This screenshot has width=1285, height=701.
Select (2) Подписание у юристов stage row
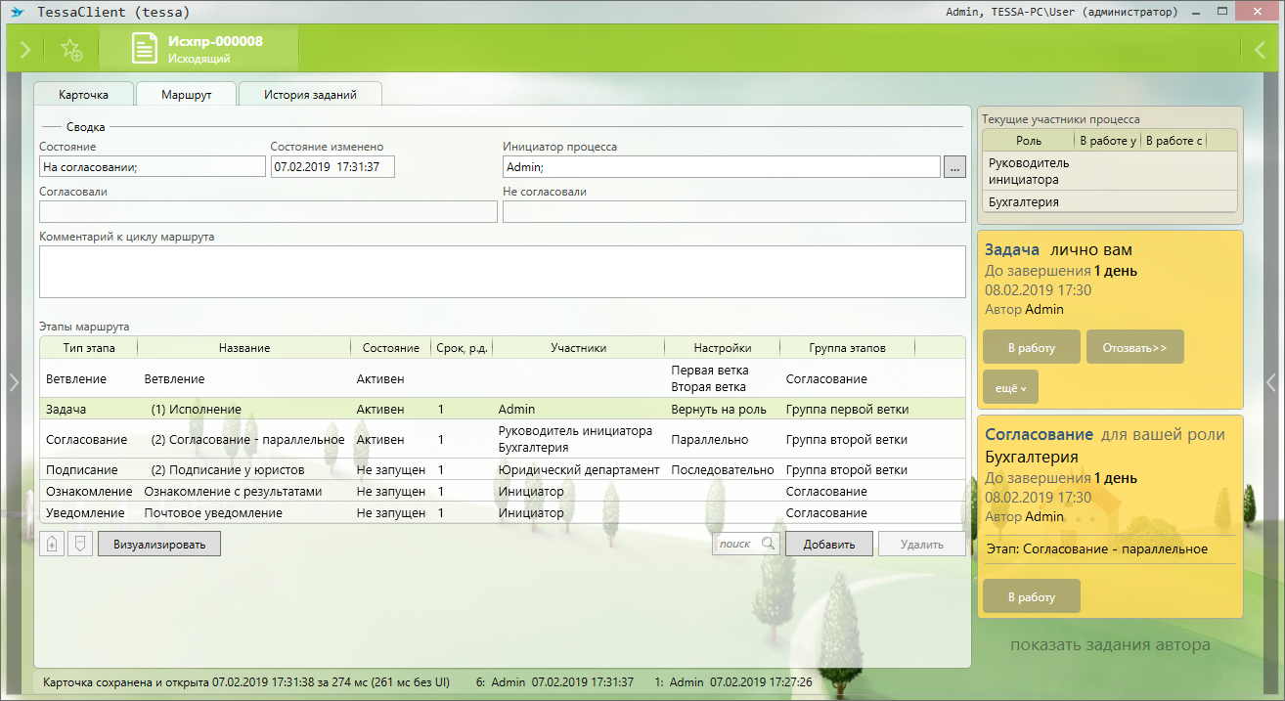pos(503,469)
